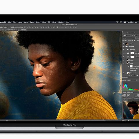Select the 3D Scale camera icon
139x139 pixels.
[76, 27]
